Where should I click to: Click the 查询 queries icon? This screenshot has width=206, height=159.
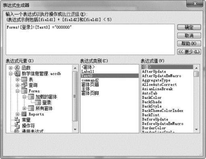24,85
